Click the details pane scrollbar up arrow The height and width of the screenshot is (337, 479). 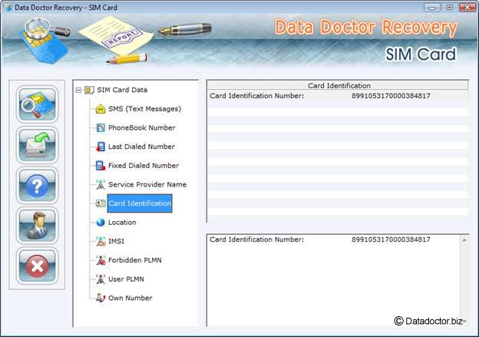pyautogui.click(x=464, y=240)
